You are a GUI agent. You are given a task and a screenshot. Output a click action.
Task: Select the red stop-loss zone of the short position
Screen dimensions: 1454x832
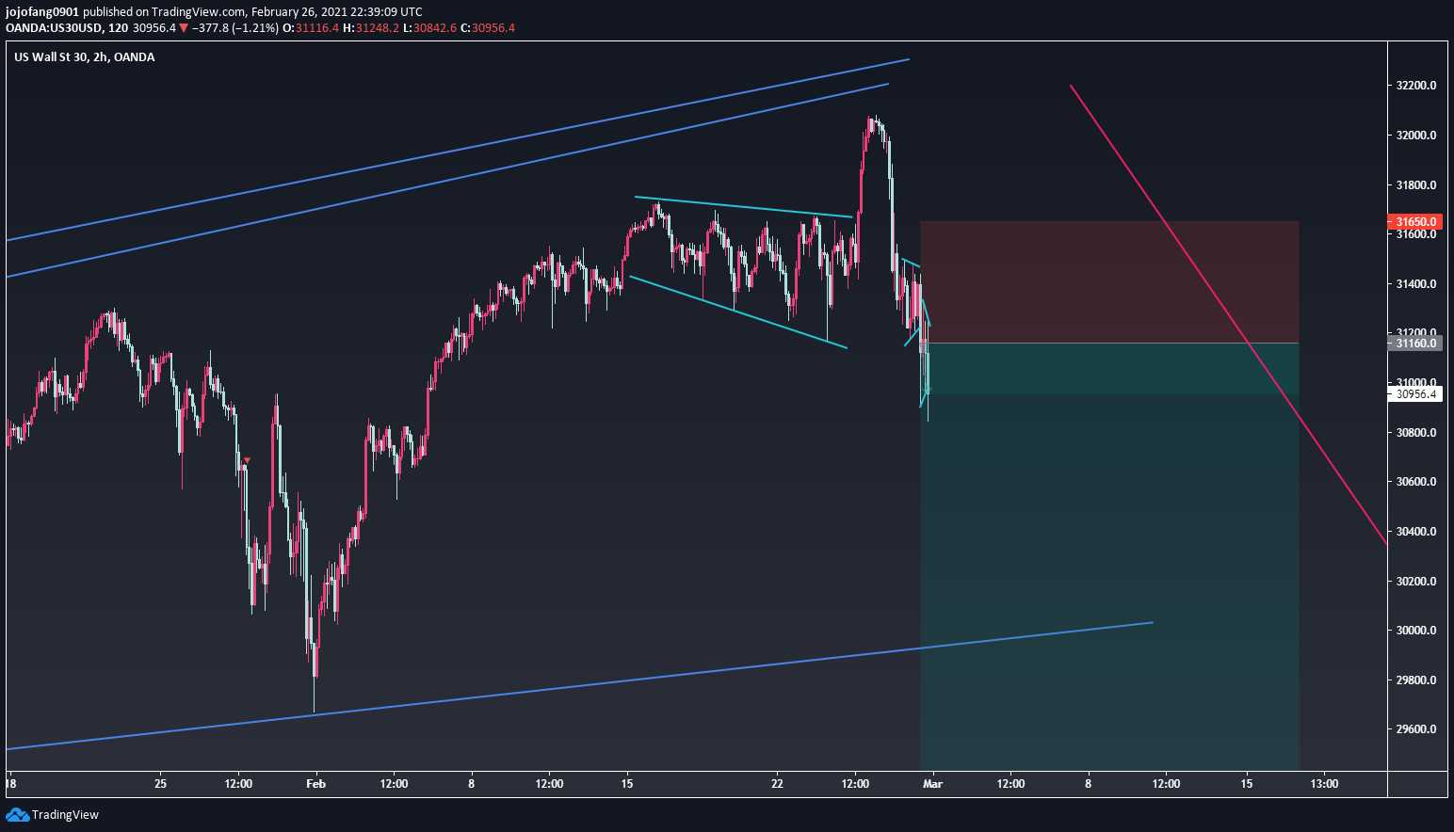pos(1109,282)
